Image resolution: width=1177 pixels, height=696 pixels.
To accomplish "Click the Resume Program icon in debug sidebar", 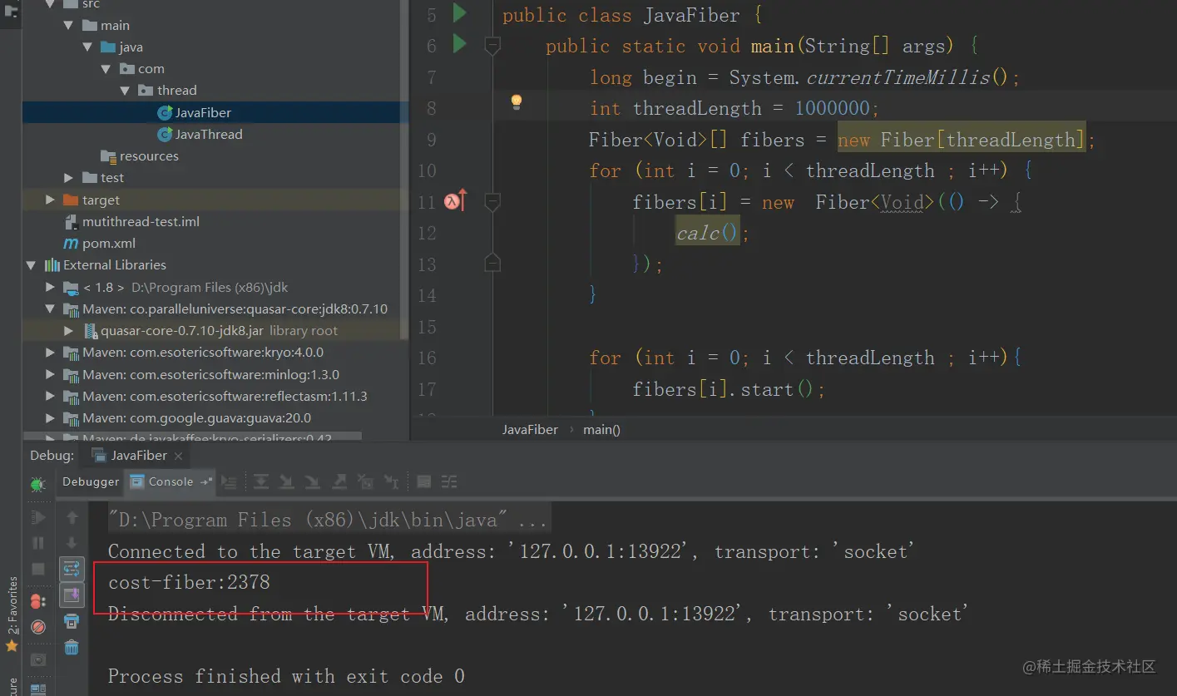I will 38,518.
